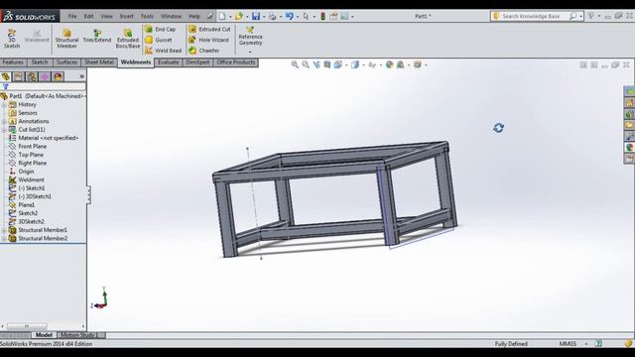
Task: Switch to the Evaluate tab
Action: point(168,62)
